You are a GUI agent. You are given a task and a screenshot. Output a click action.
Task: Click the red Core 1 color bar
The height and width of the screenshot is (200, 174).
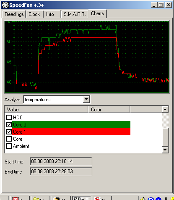pyautogui.click(x=71, y=132)
